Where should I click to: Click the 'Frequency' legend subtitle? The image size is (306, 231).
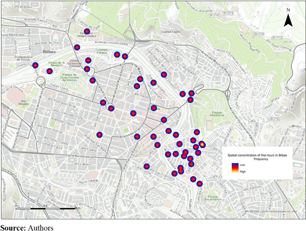(x=261, y=159)
